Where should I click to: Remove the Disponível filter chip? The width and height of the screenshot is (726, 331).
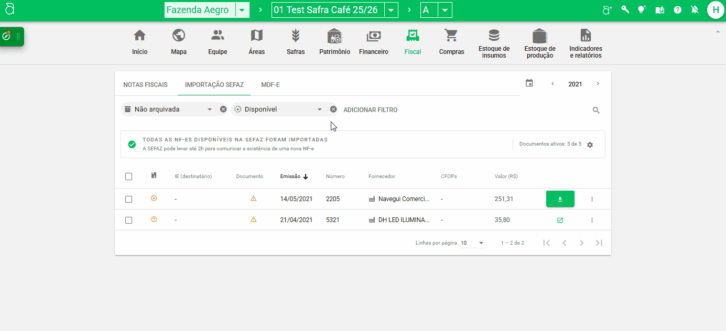(x=333, y=109)
